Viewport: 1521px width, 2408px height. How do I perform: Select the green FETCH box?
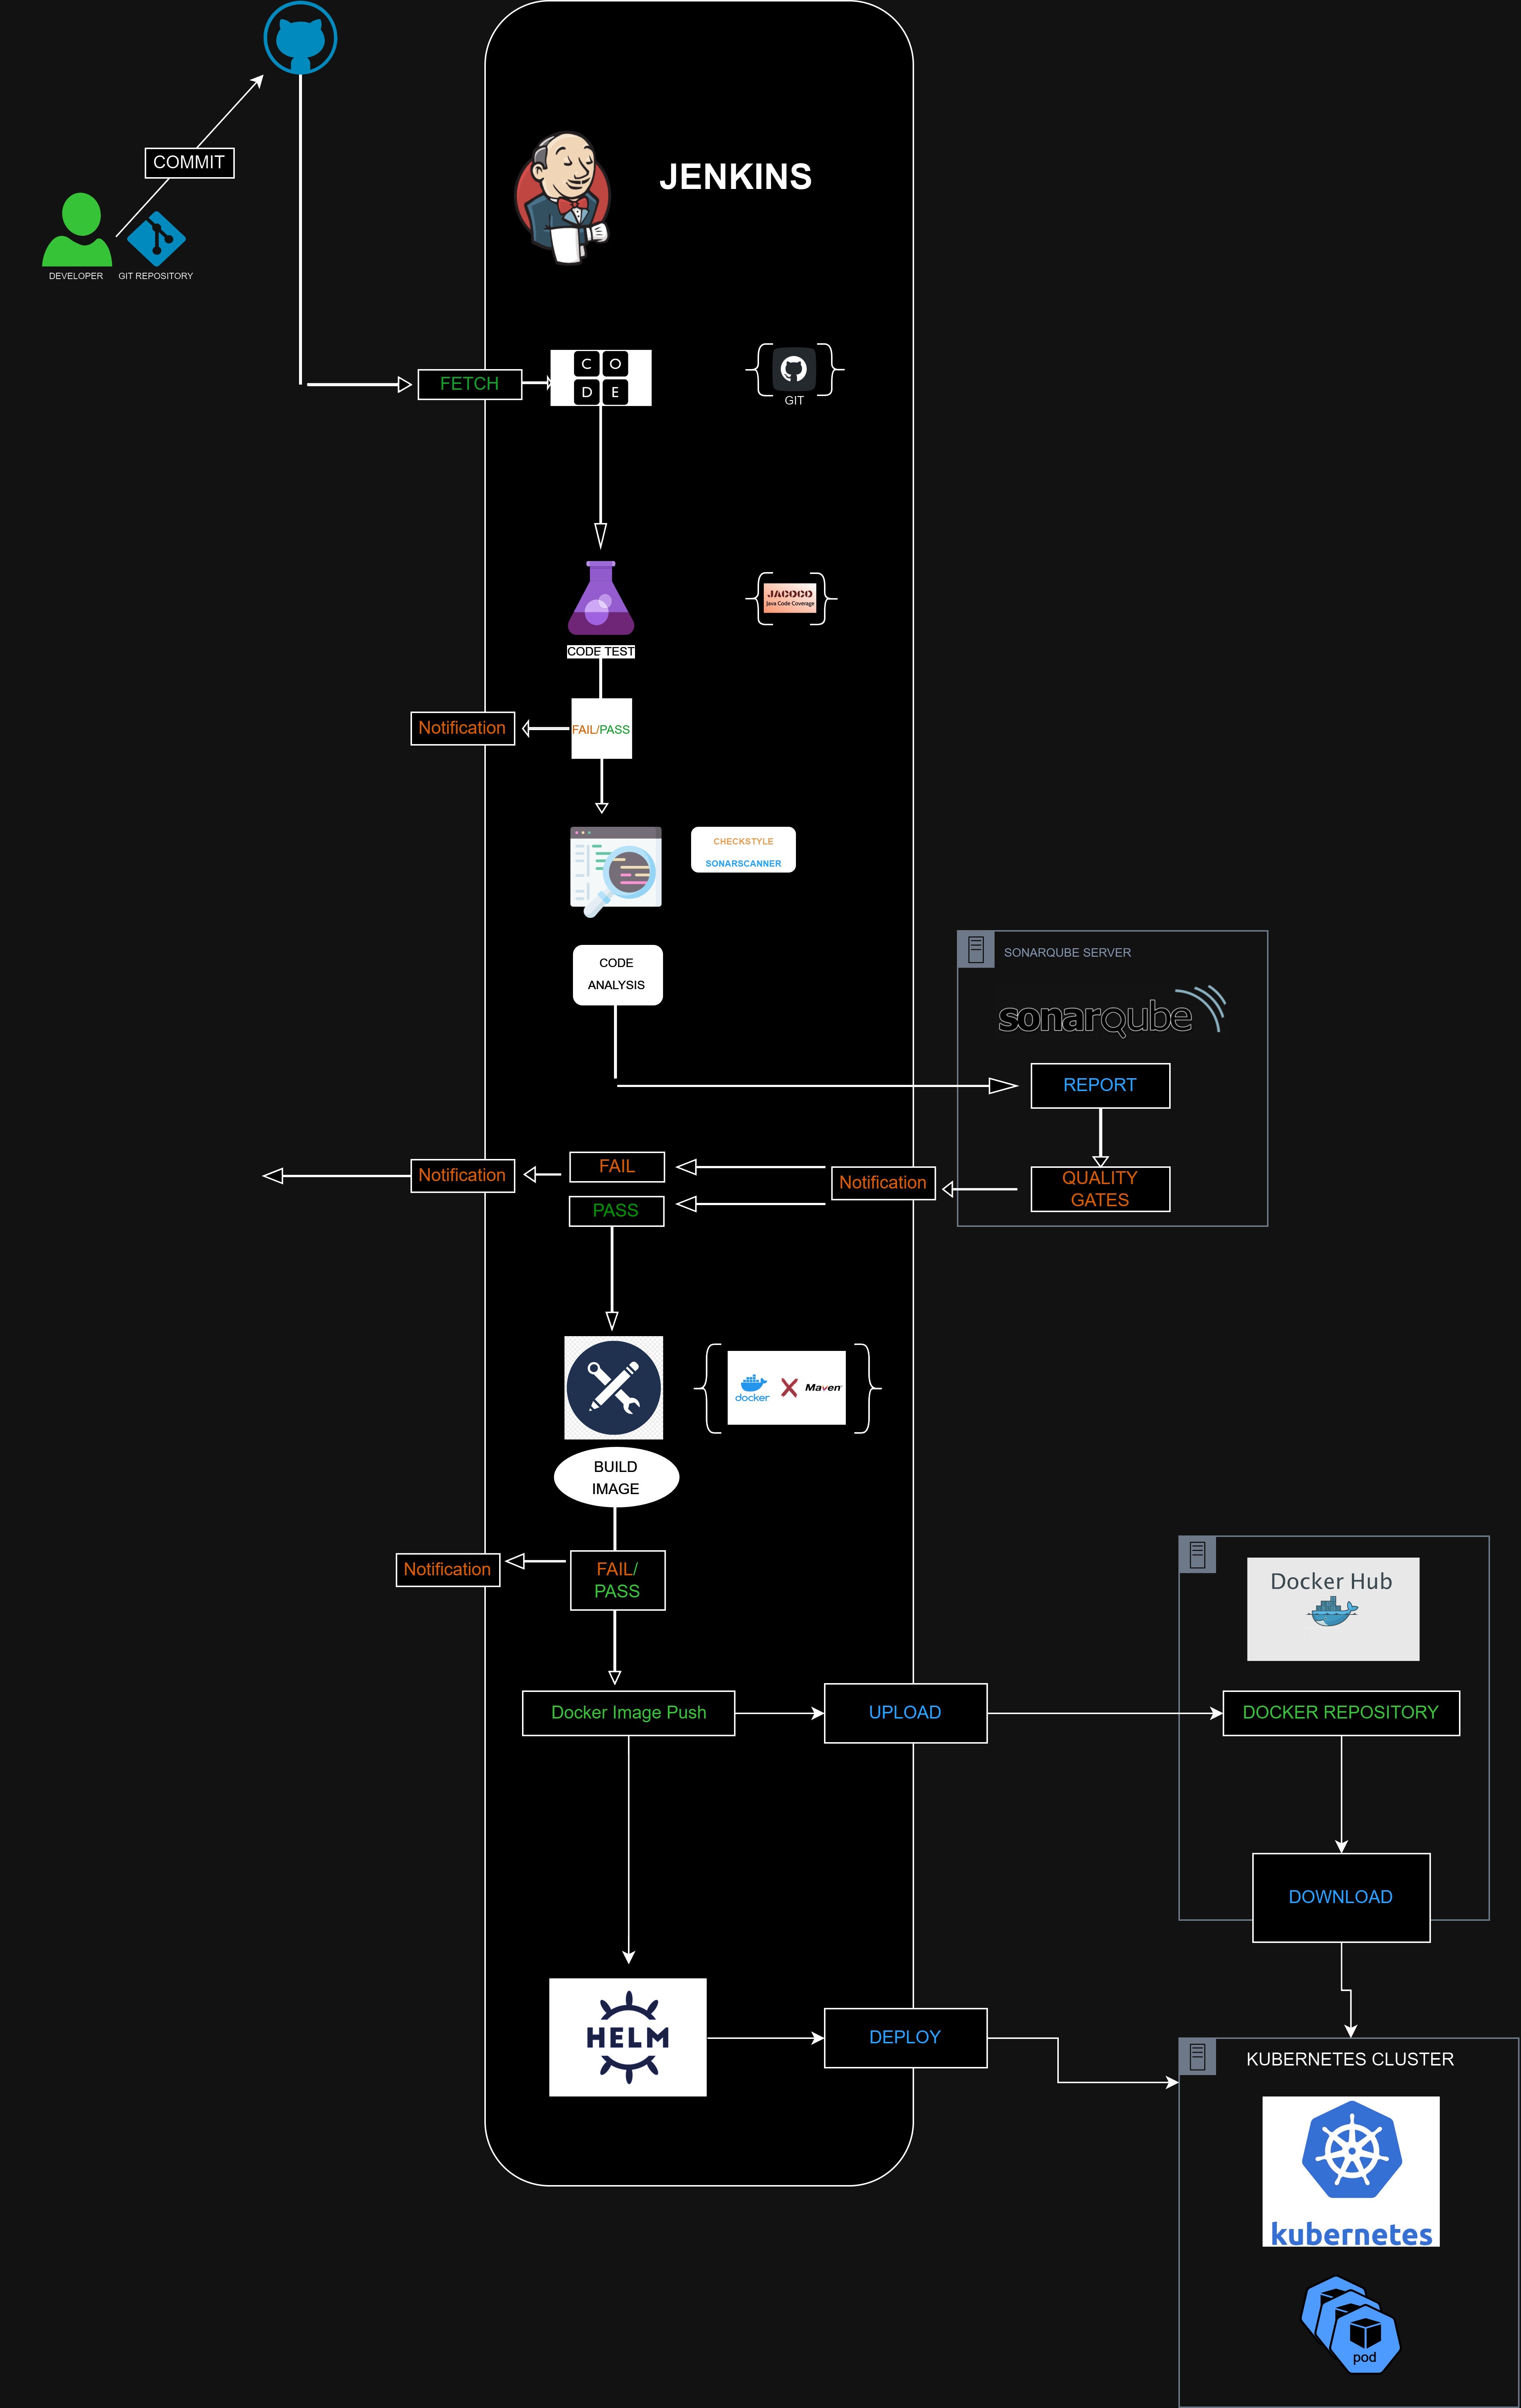[470, 384]
